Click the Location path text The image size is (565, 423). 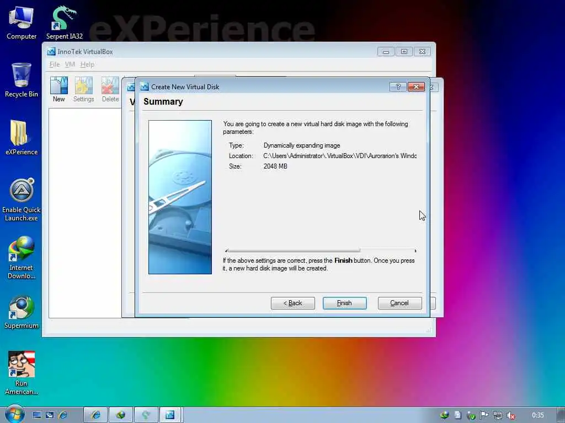point(340,156)
